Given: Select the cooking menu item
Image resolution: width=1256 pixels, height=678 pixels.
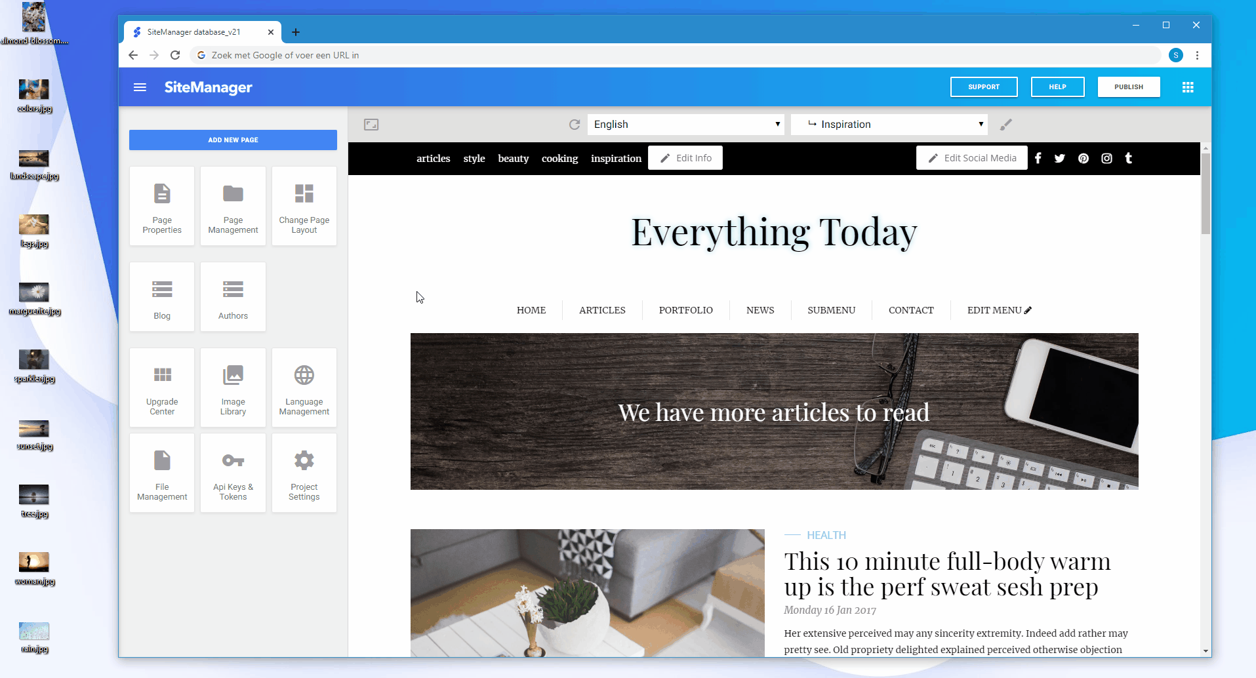Looking at the screenshot, I should [559, 158].
